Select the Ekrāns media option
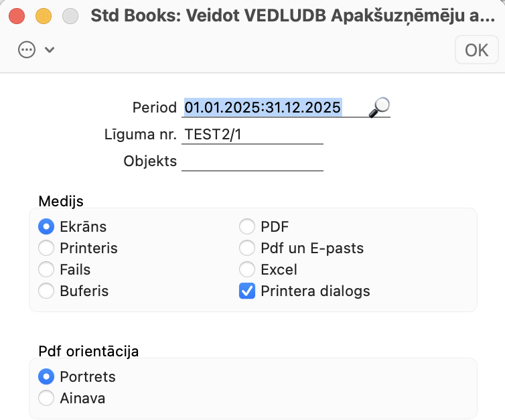505x420 pixels. point(46,226)
